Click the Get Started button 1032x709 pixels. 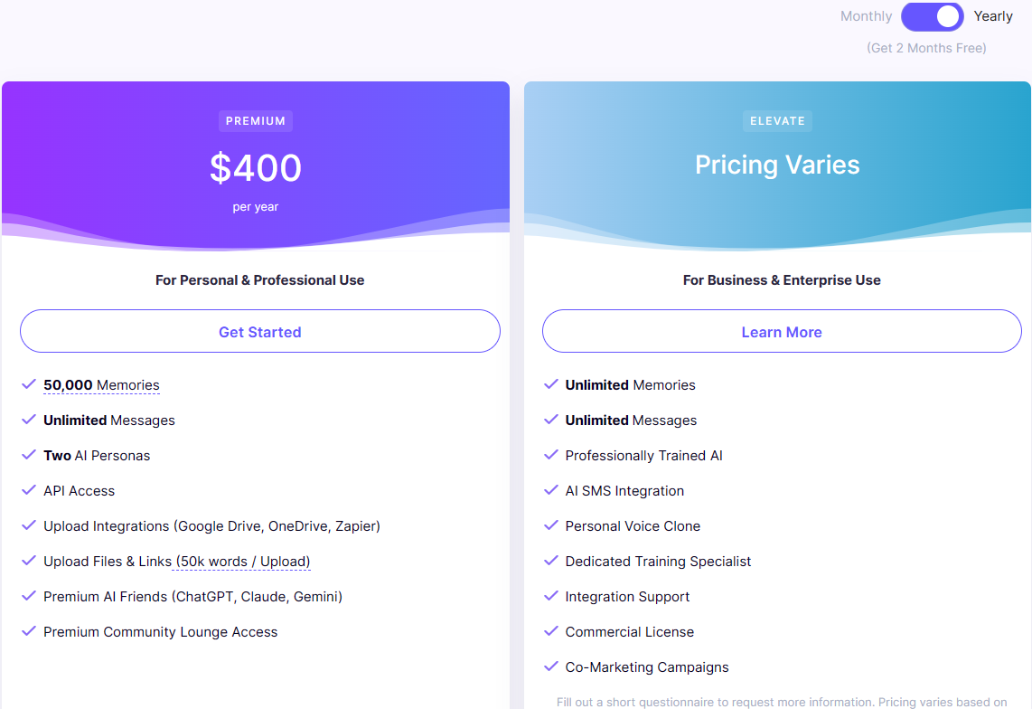tap(260, 332)
